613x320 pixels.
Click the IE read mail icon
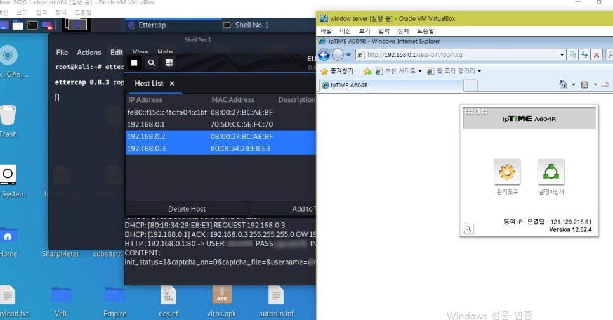click(x=605, y=84)
